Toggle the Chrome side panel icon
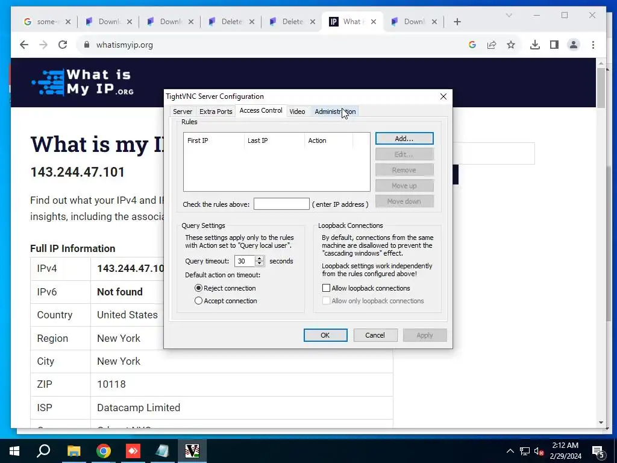The image size is (617, 463). point(554,45)
